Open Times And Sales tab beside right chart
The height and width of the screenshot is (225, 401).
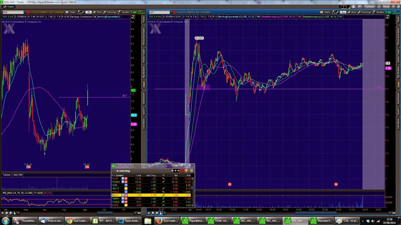398,36
